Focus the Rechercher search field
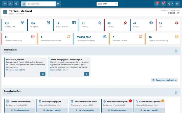This screenshot has width=182, height=113. (41, 4)
